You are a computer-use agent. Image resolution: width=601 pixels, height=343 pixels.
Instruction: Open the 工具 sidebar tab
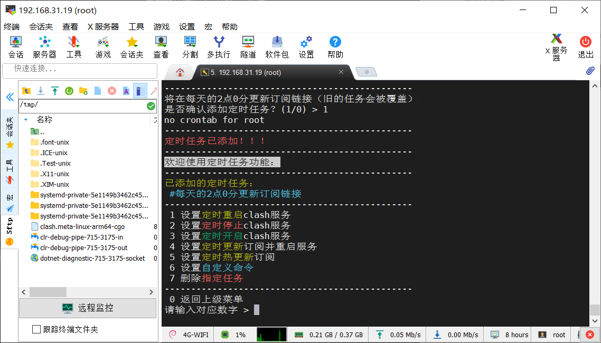coord(10,169)
